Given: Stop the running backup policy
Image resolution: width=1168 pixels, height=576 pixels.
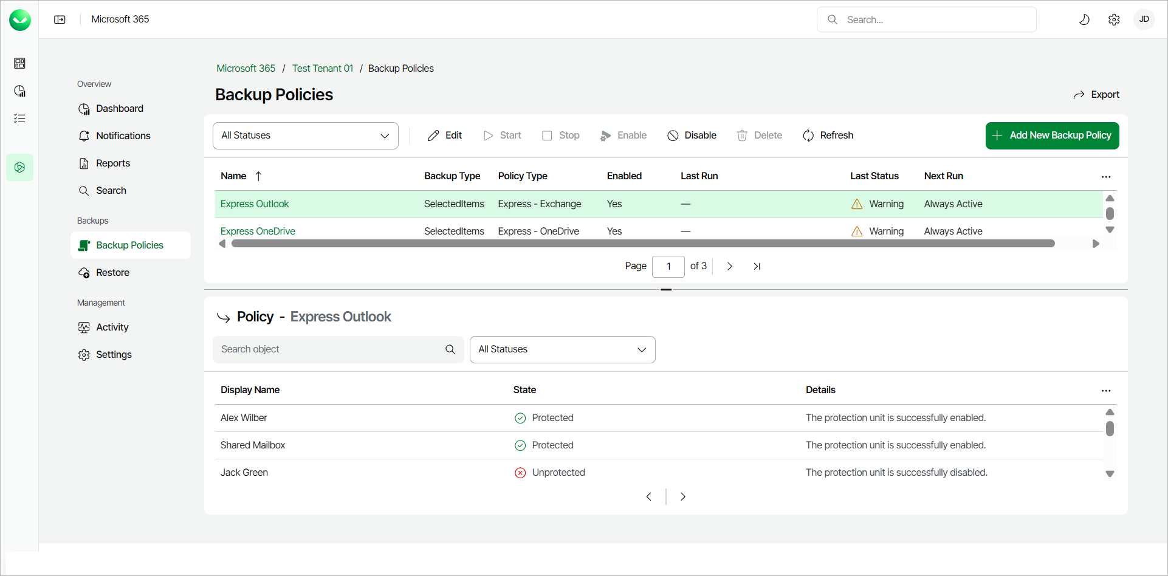Looking at the screenshot, I should (560, 135).
